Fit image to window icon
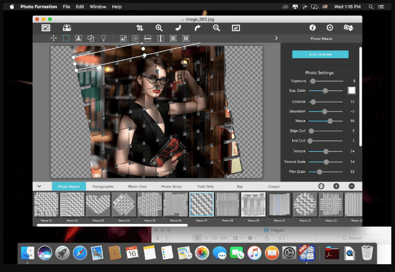395x272 pixels. tap(236, 28)
